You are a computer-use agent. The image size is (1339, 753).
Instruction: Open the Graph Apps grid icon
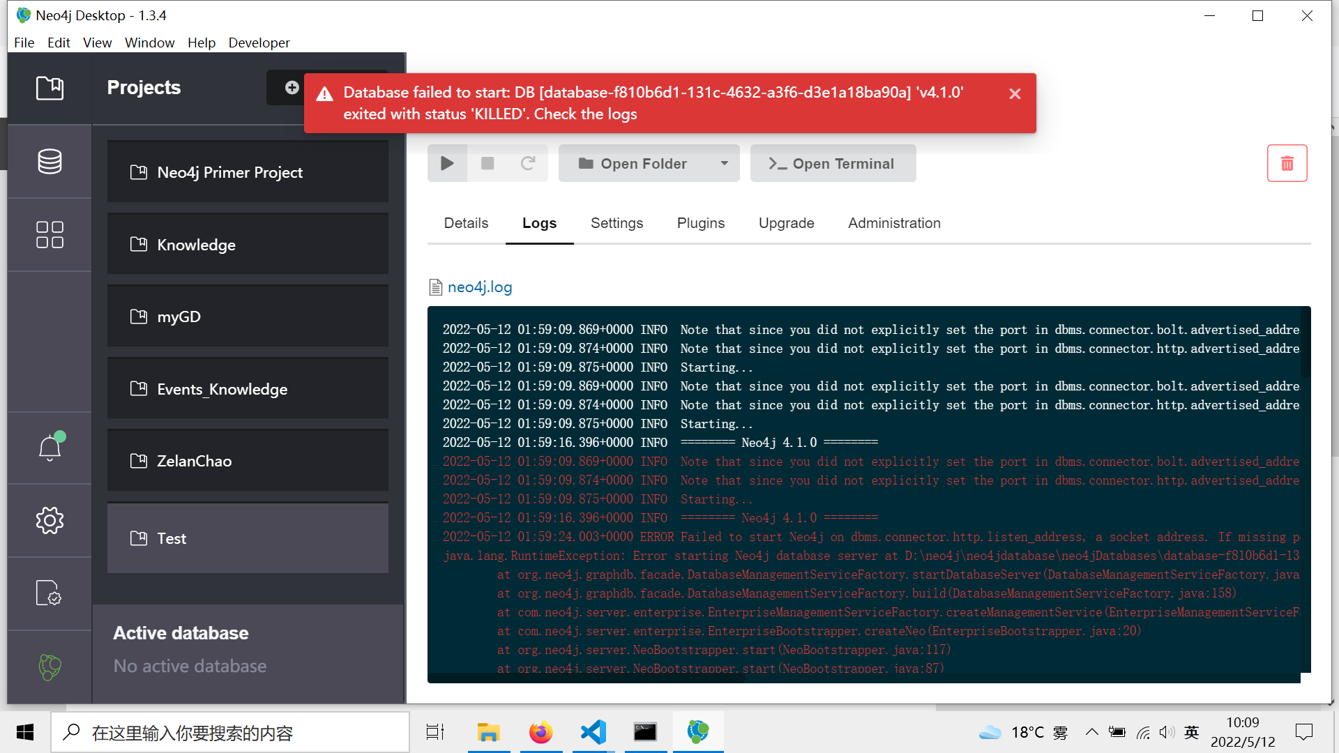50,234
